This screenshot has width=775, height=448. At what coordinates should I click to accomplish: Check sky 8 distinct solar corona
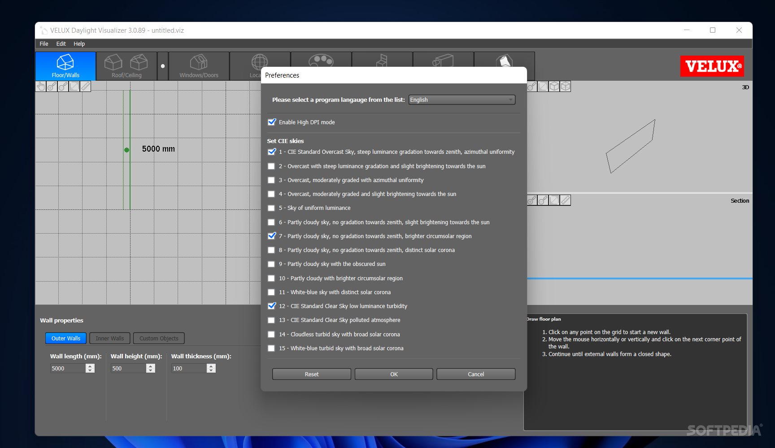pos(271,250)
